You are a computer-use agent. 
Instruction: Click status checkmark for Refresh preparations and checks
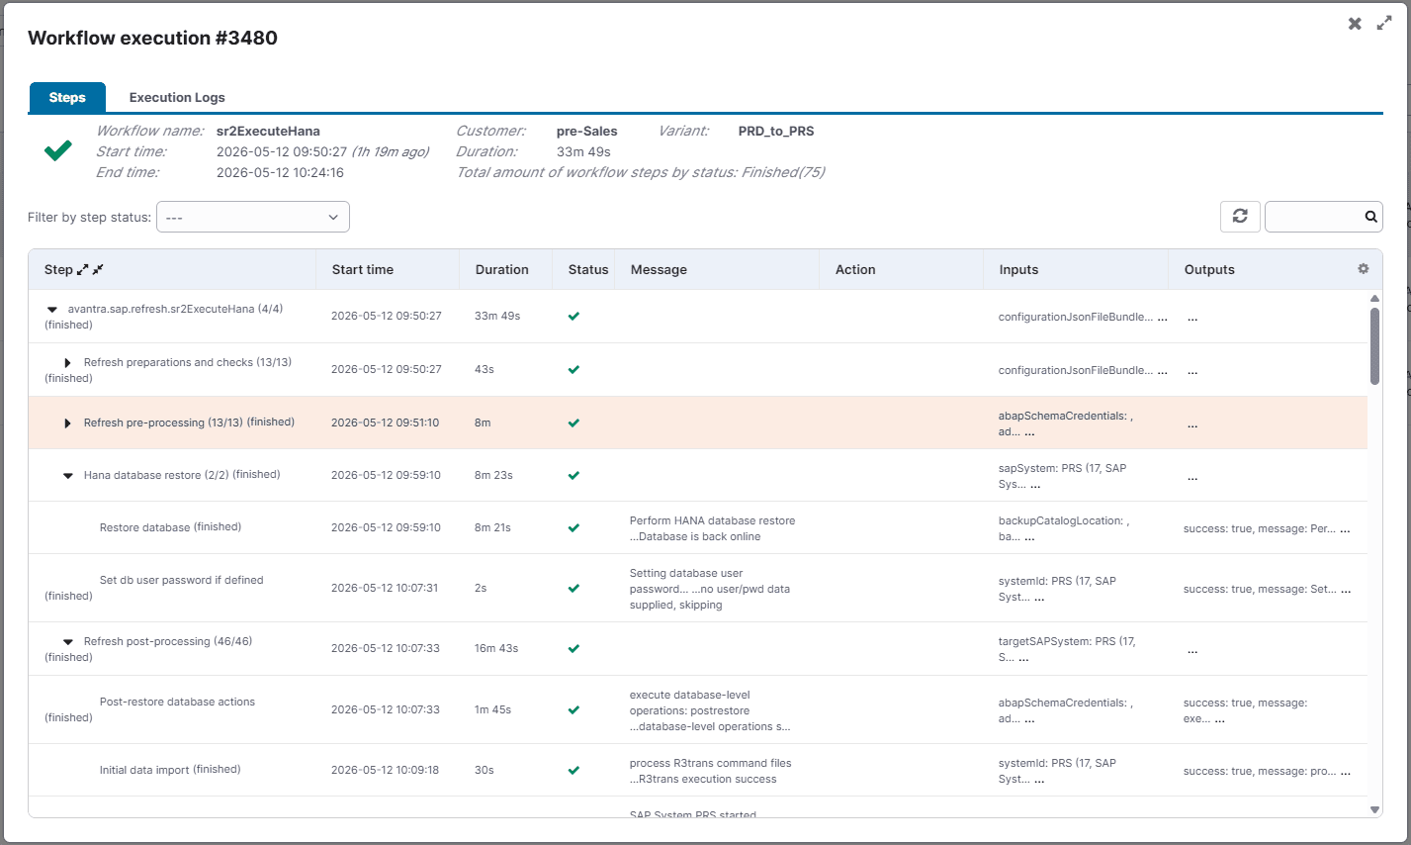(573, 370)
